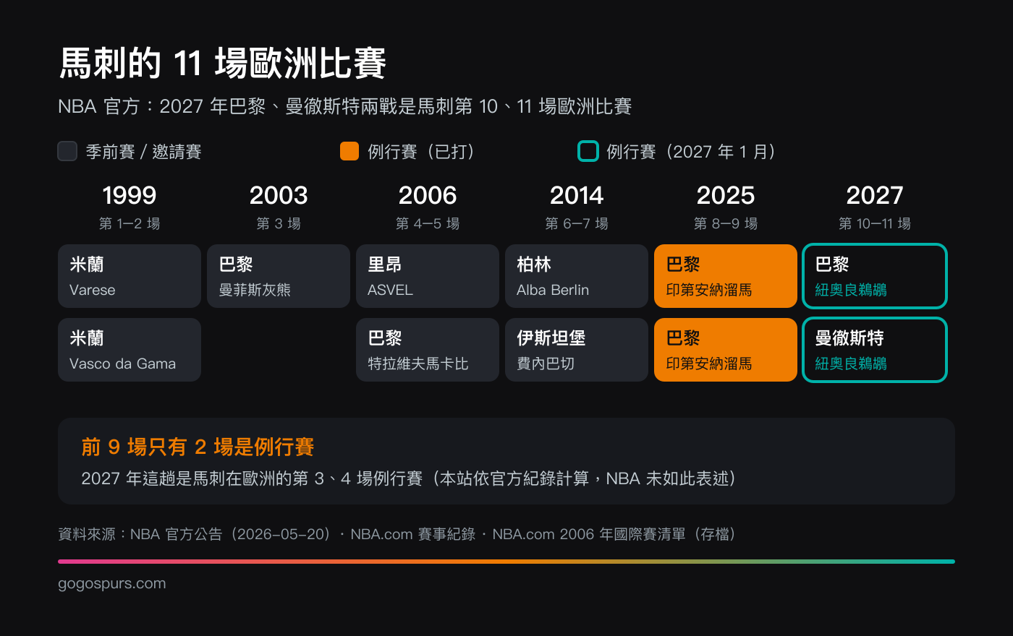Open the 米蘭 Varese game card
This screenshot has width=1013, height=636.
pyautogui.click(x=130, y=276)
